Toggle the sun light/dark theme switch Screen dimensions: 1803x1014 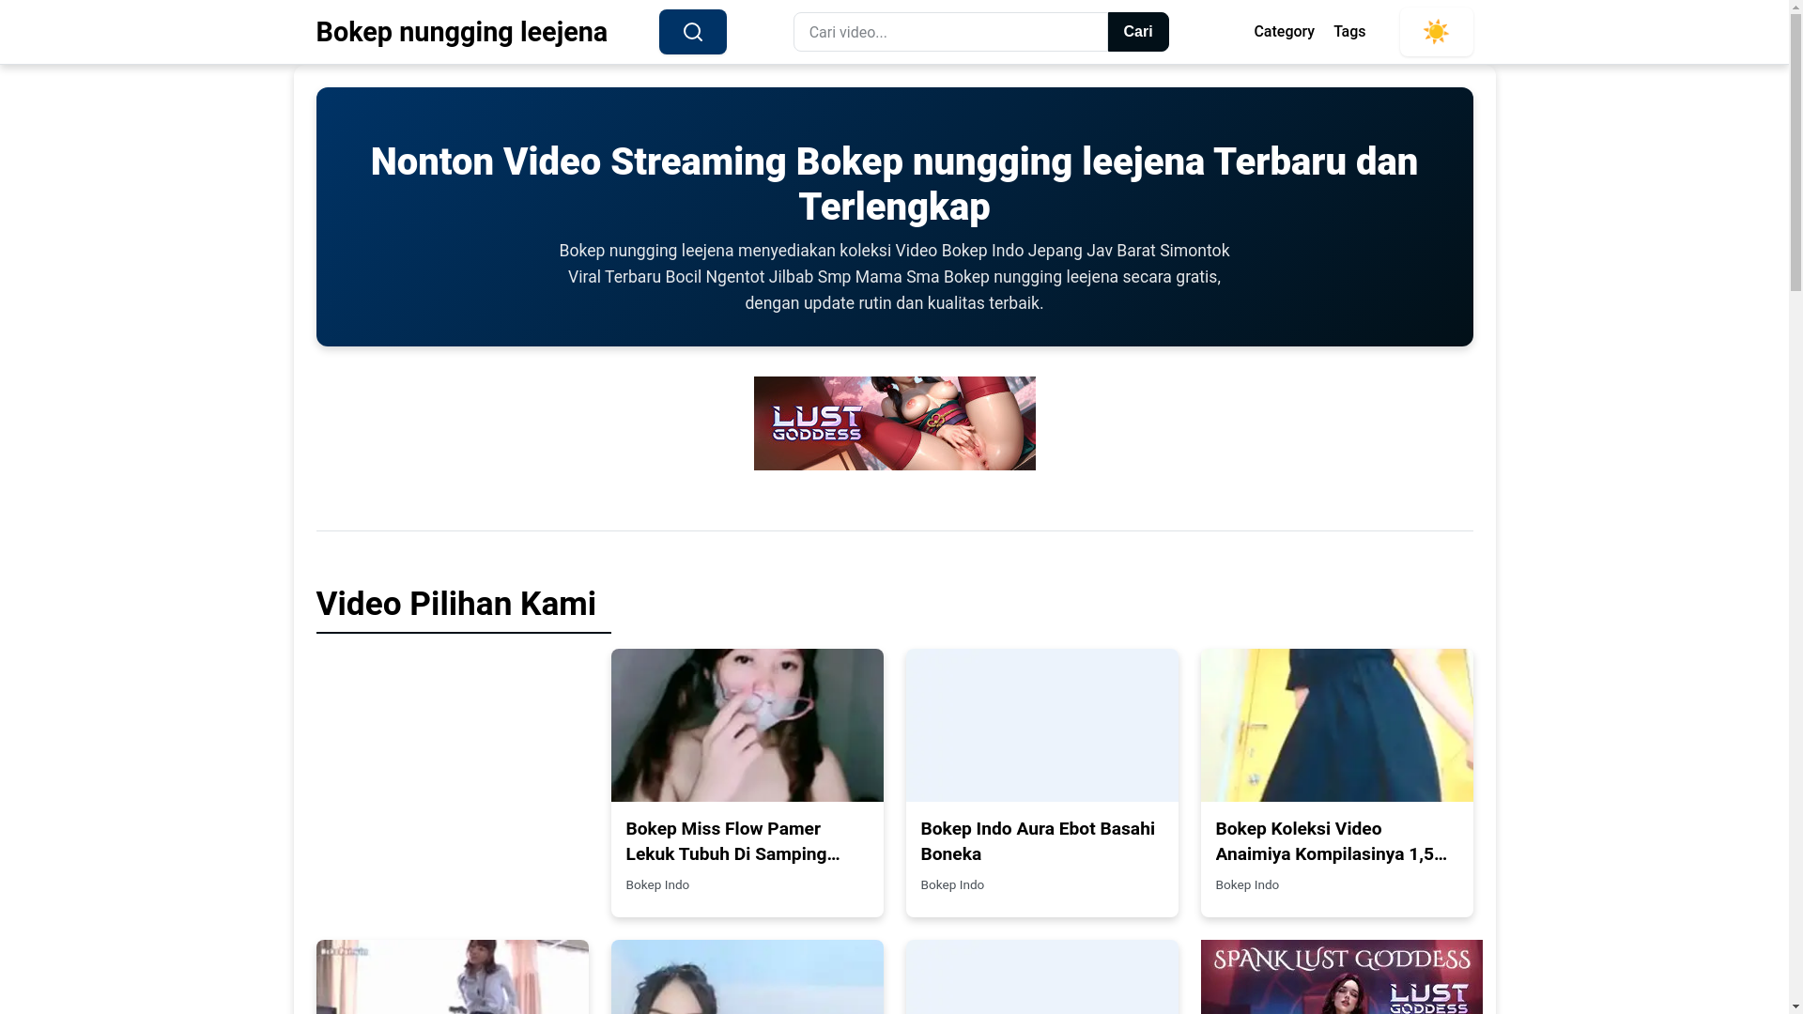1436,32
